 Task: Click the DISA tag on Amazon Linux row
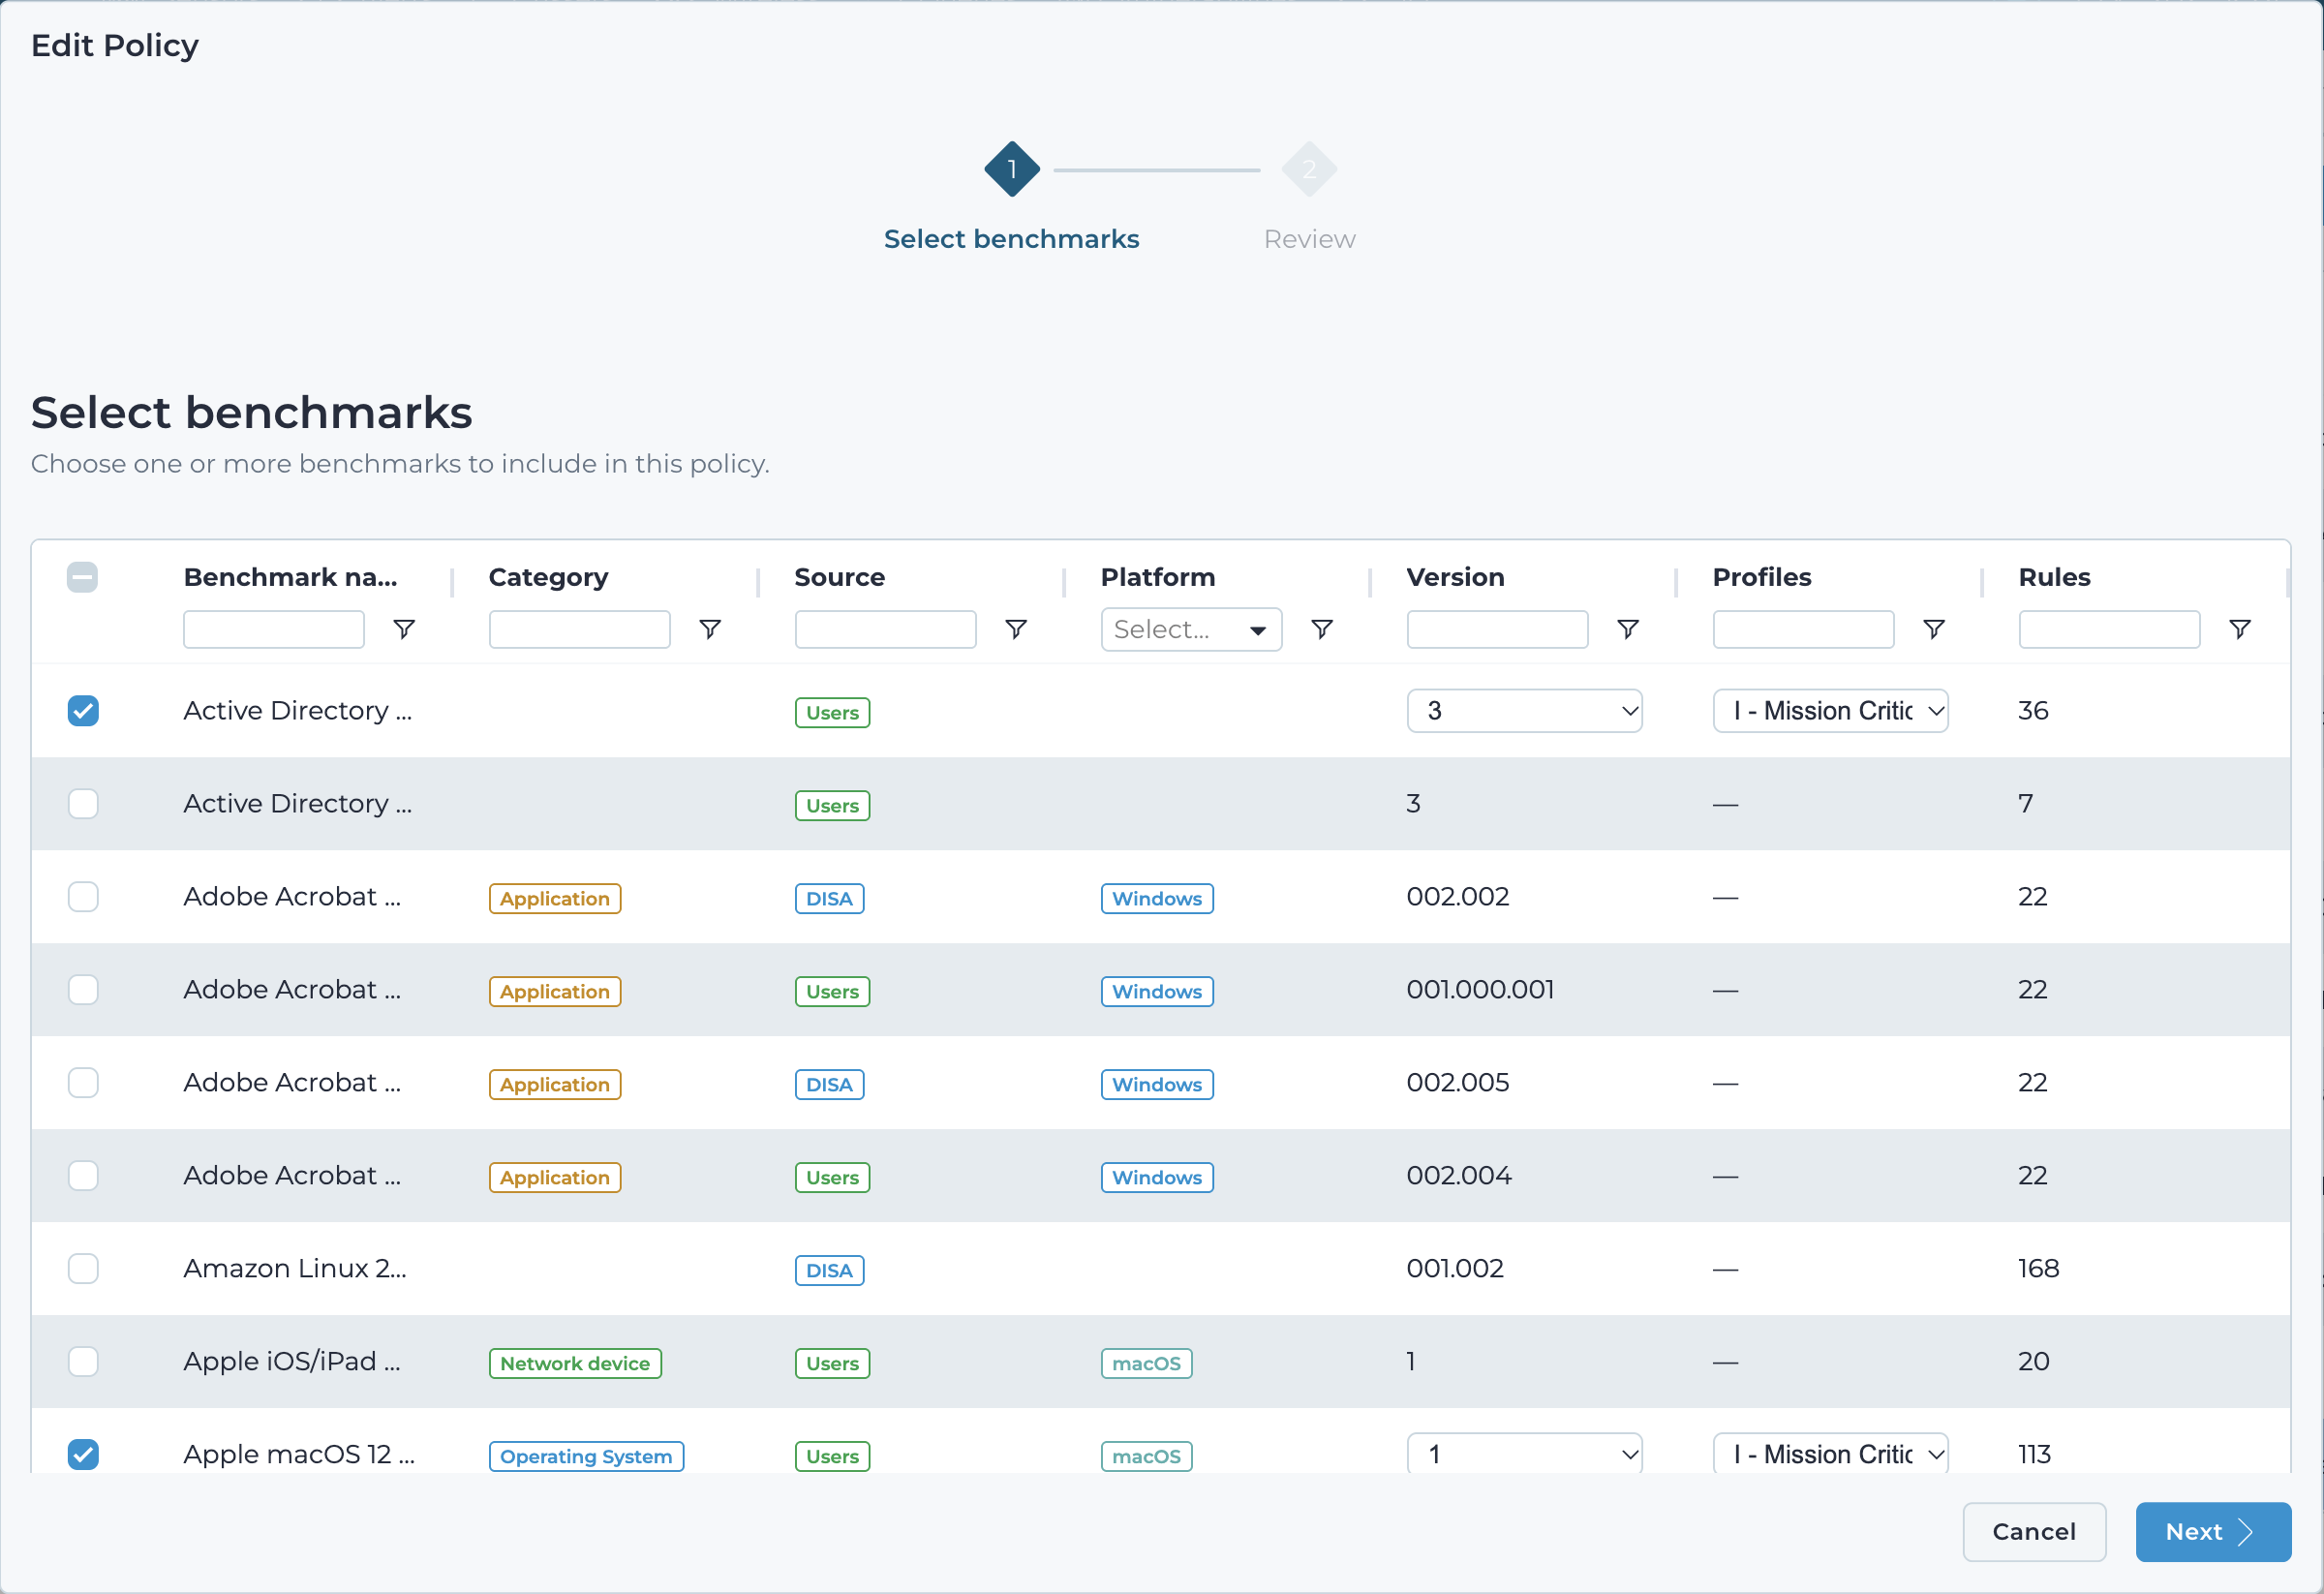pyautogui.click(x=829, y=1271)
